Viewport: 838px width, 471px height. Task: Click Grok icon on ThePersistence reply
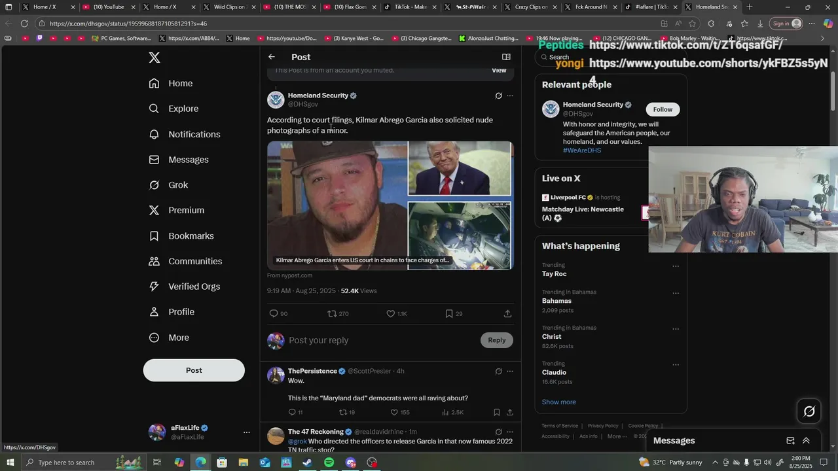498,372
